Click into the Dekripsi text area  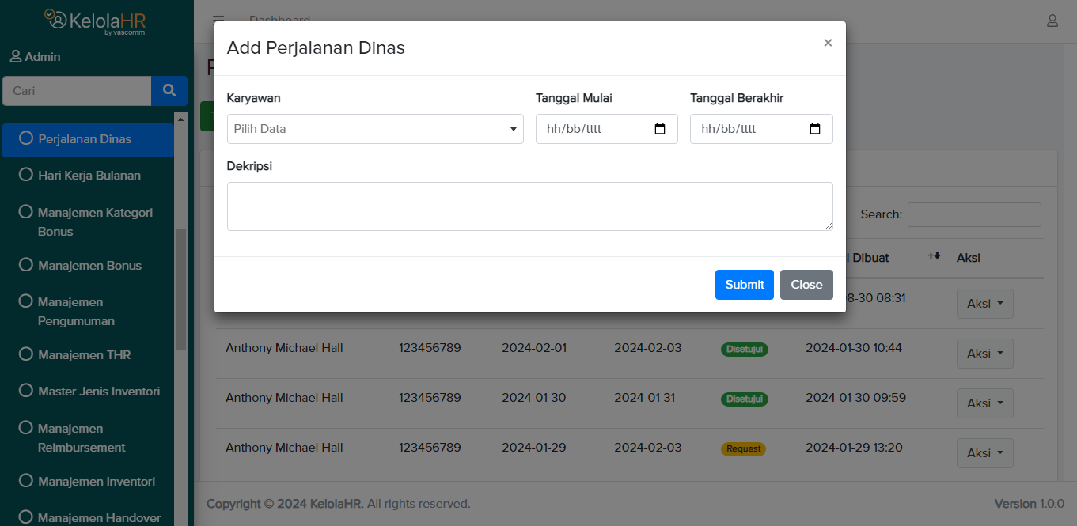(529, 206)
